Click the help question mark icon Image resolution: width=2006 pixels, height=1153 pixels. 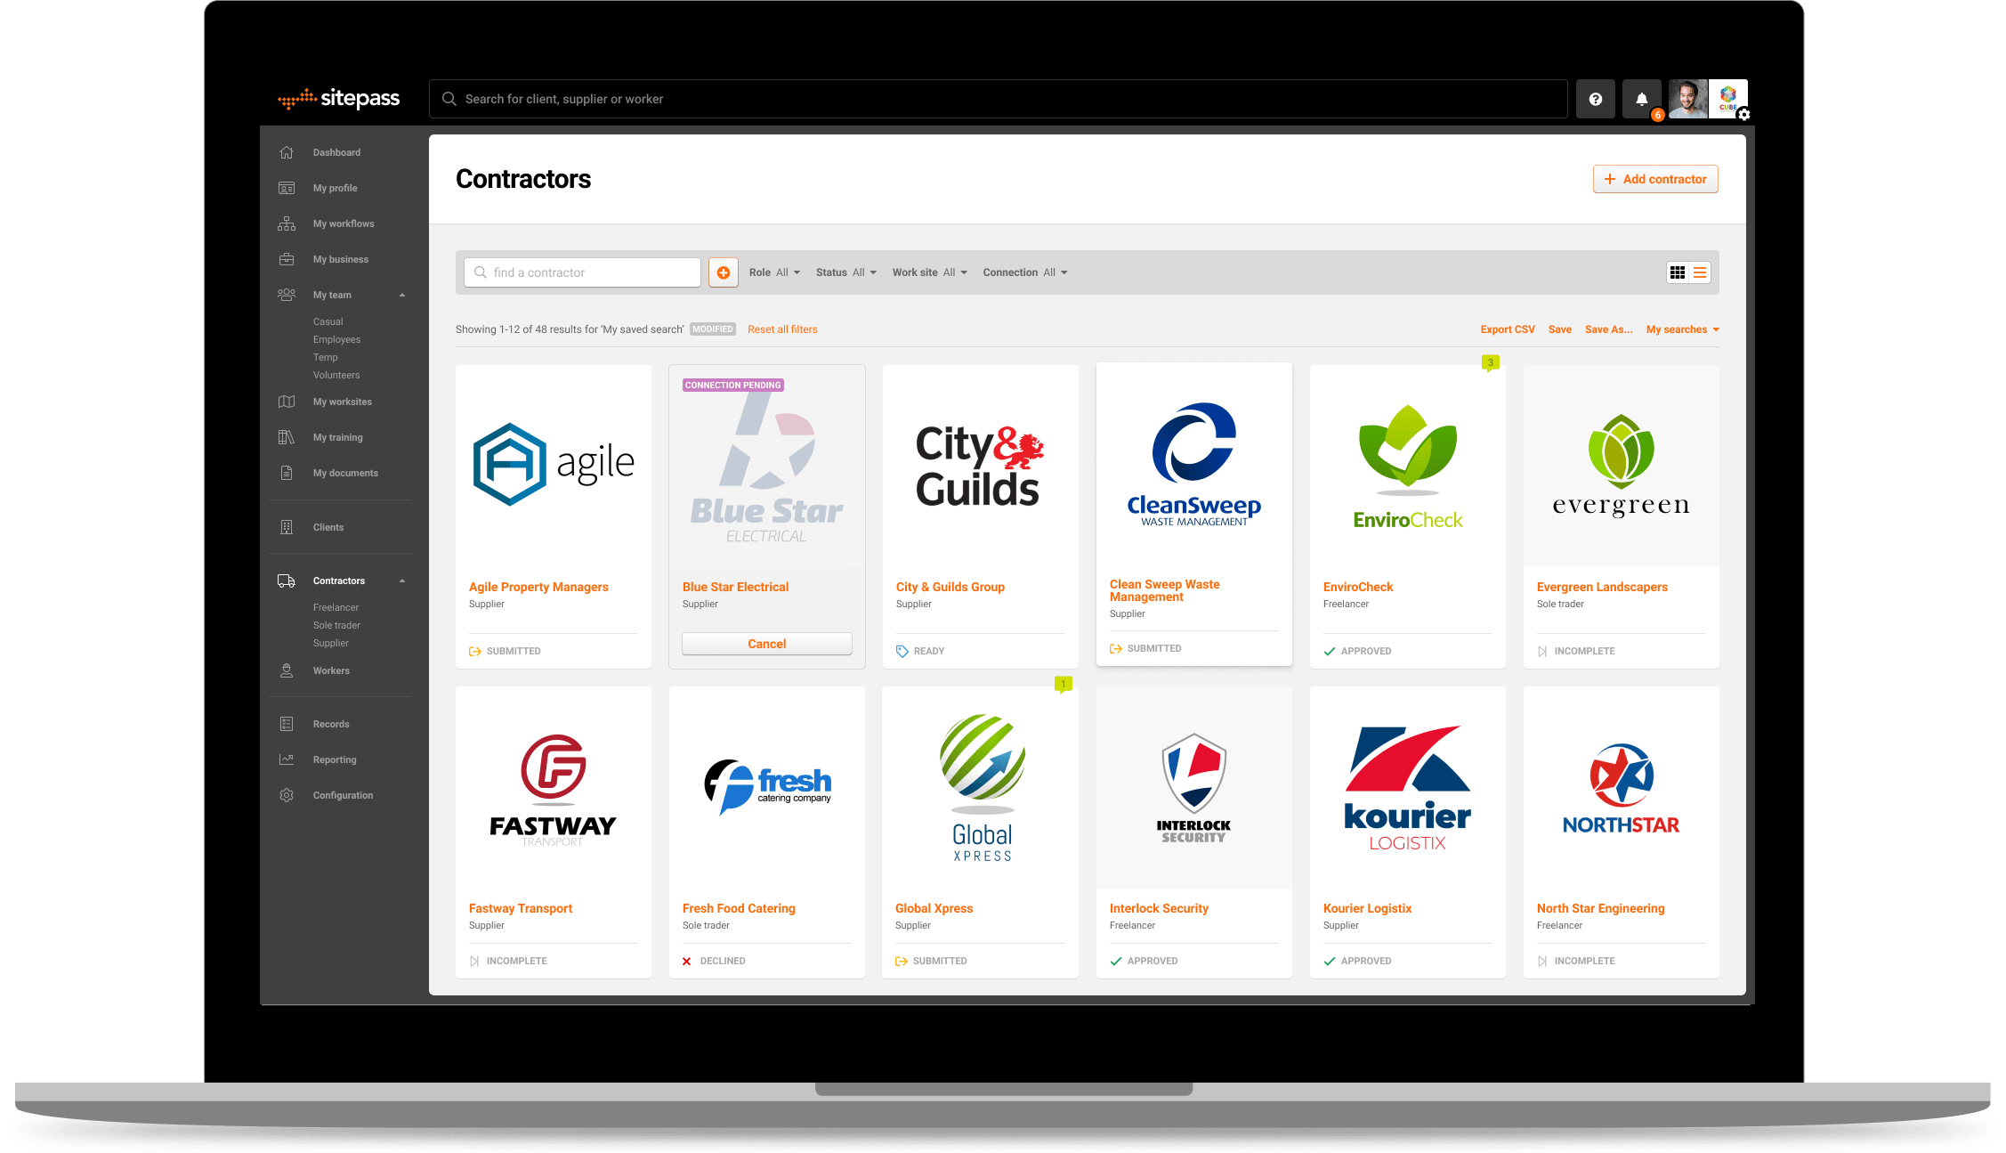[1597, 98]
